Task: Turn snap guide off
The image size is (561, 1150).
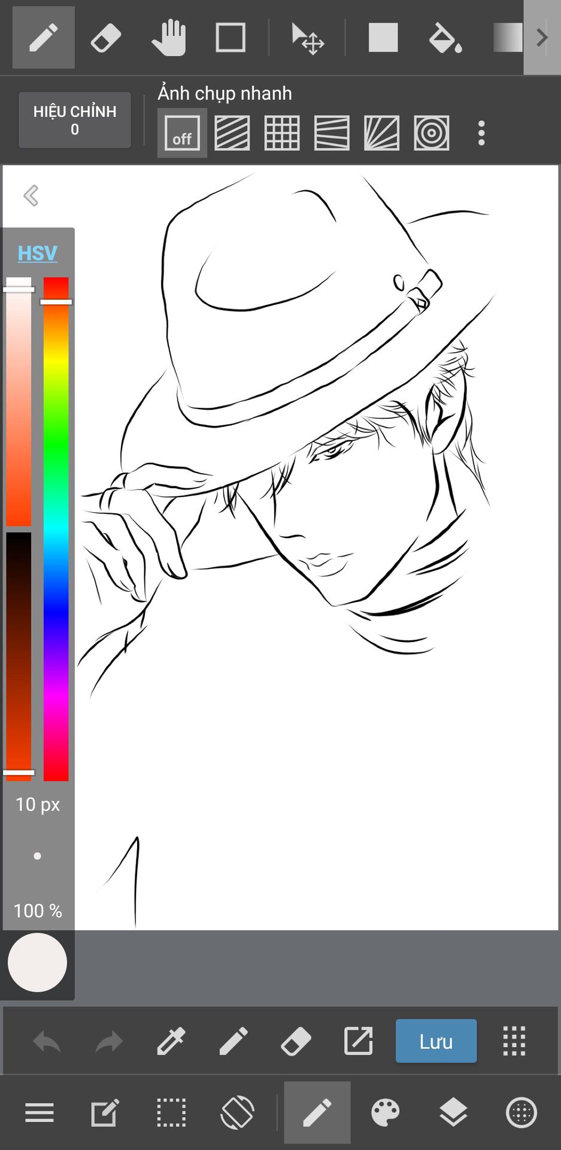Action: point(182,133)
